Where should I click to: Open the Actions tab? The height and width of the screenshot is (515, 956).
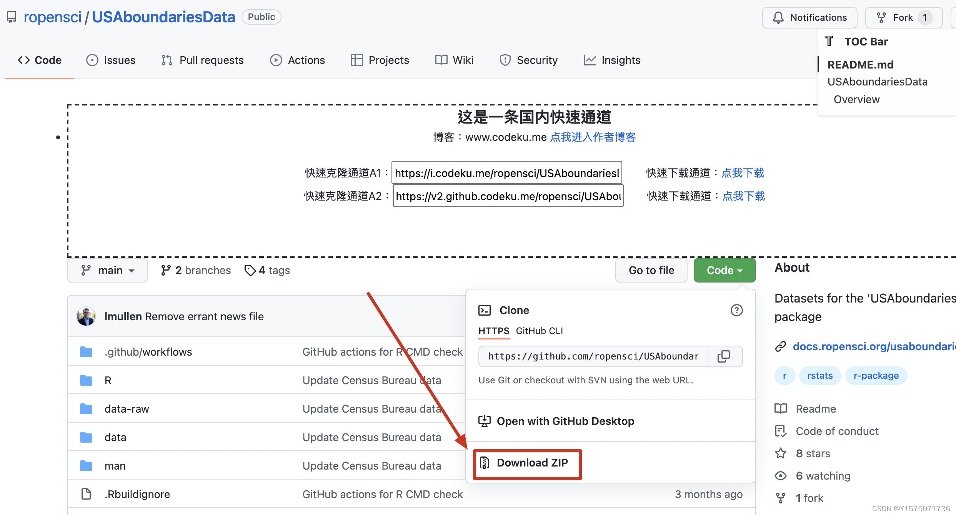(297, 60)
